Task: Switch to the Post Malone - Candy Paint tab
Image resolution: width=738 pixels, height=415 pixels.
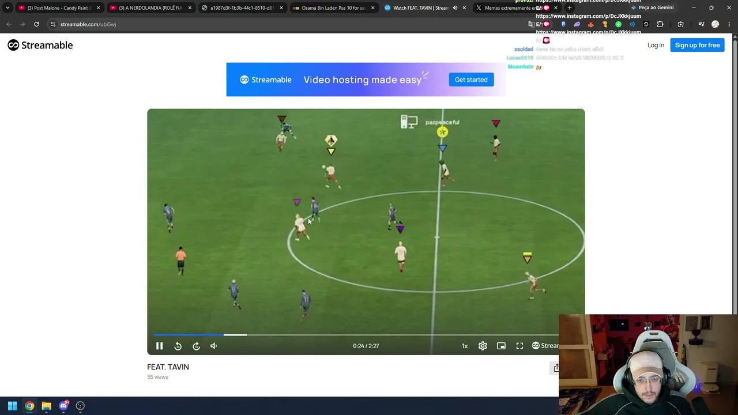Action: coord(59,8)
